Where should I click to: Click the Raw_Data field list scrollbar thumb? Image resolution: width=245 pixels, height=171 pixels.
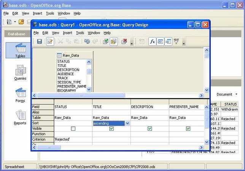(89, 71)
